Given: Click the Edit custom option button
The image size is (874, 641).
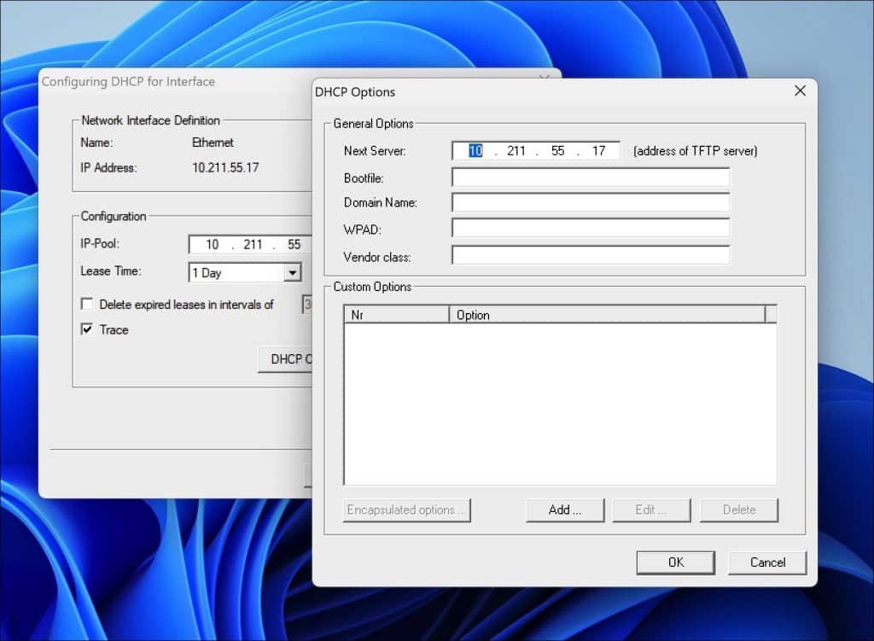Looking at the screenshot, I should [x=651, y=510].
